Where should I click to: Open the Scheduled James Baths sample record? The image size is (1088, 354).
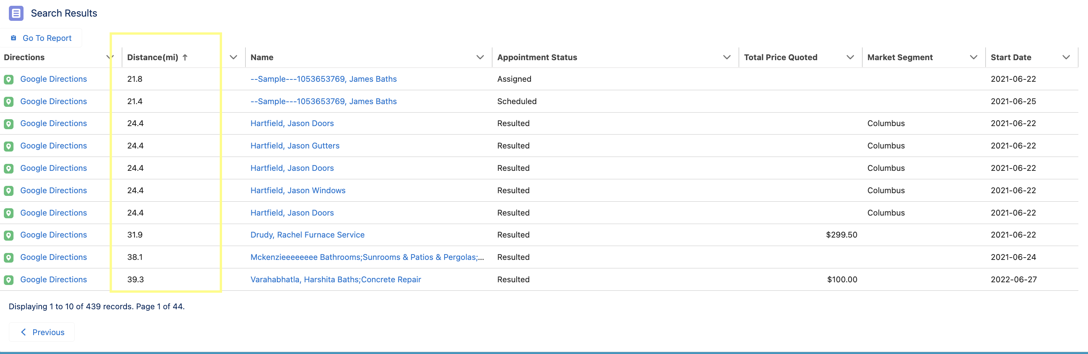pos(323,101)
